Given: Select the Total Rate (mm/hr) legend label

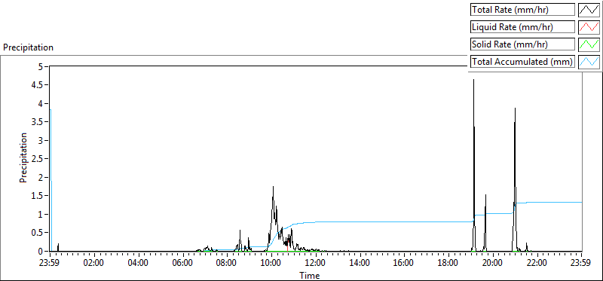Looking at the screenshot, I should point(522,10).
